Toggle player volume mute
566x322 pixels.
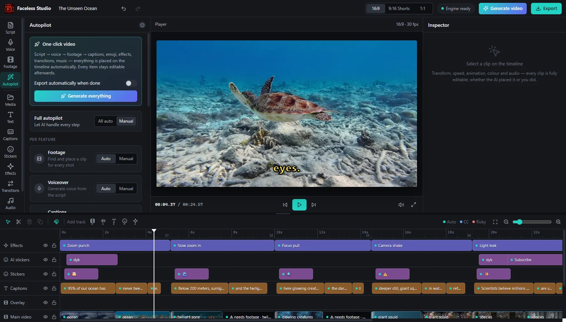click(x=401, y=205)
